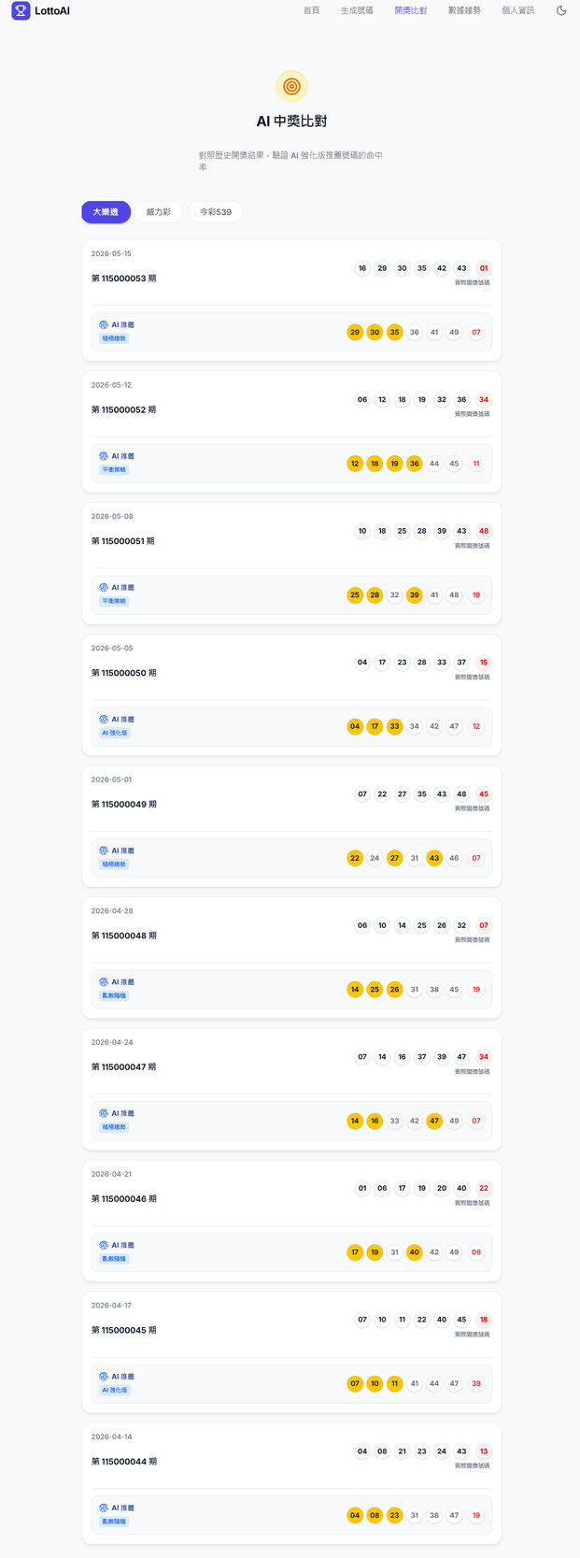Click the AI 強化版 tag in draw 115000045

pos(115,1390)
